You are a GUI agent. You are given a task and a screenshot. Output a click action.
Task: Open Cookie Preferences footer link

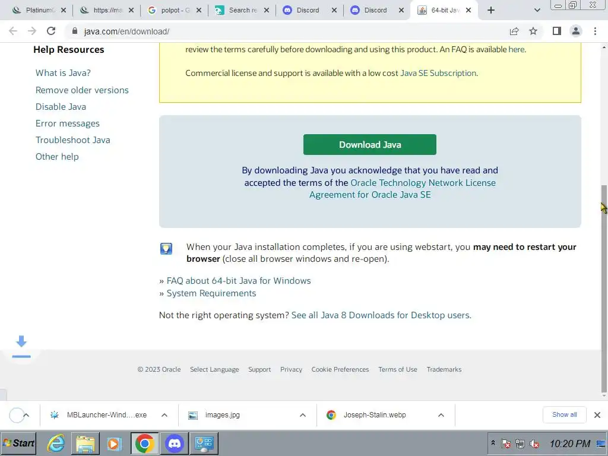340,369
